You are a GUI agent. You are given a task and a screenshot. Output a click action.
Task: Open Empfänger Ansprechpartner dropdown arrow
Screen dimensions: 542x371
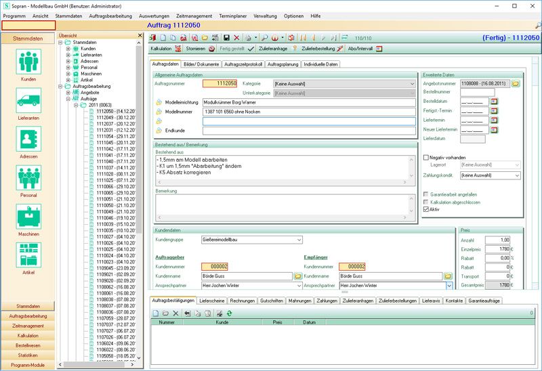point(449,286)
